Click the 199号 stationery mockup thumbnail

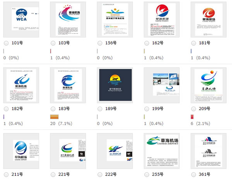162,85
